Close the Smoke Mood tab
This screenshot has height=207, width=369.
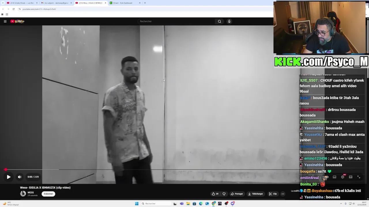coord(37,3)
